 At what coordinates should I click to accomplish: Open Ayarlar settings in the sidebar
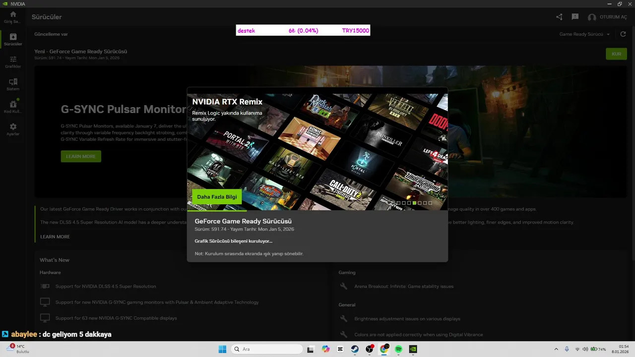pyautogui.click(x=13, y=129)
